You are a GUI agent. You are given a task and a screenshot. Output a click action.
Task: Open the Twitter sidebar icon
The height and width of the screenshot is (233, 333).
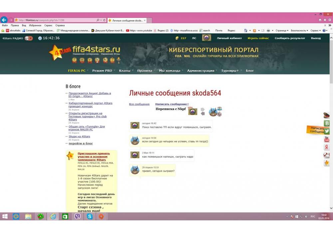327,131
